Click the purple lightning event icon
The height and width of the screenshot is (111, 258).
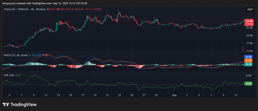coord(243,49)
